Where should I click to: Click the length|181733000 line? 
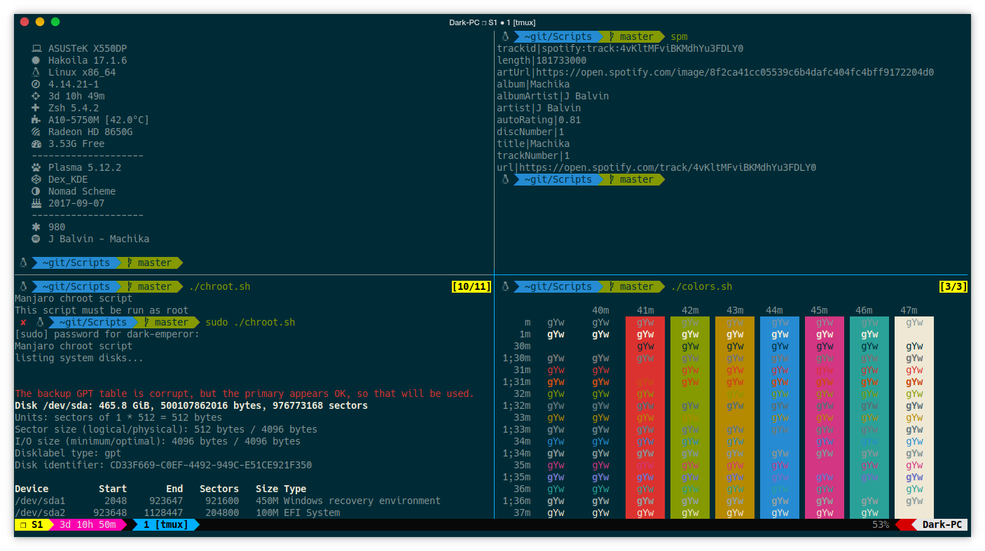(x=542, y=61)
